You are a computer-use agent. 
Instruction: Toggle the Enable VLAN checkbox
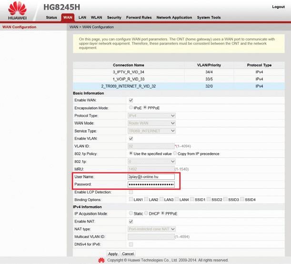(131, 139)
